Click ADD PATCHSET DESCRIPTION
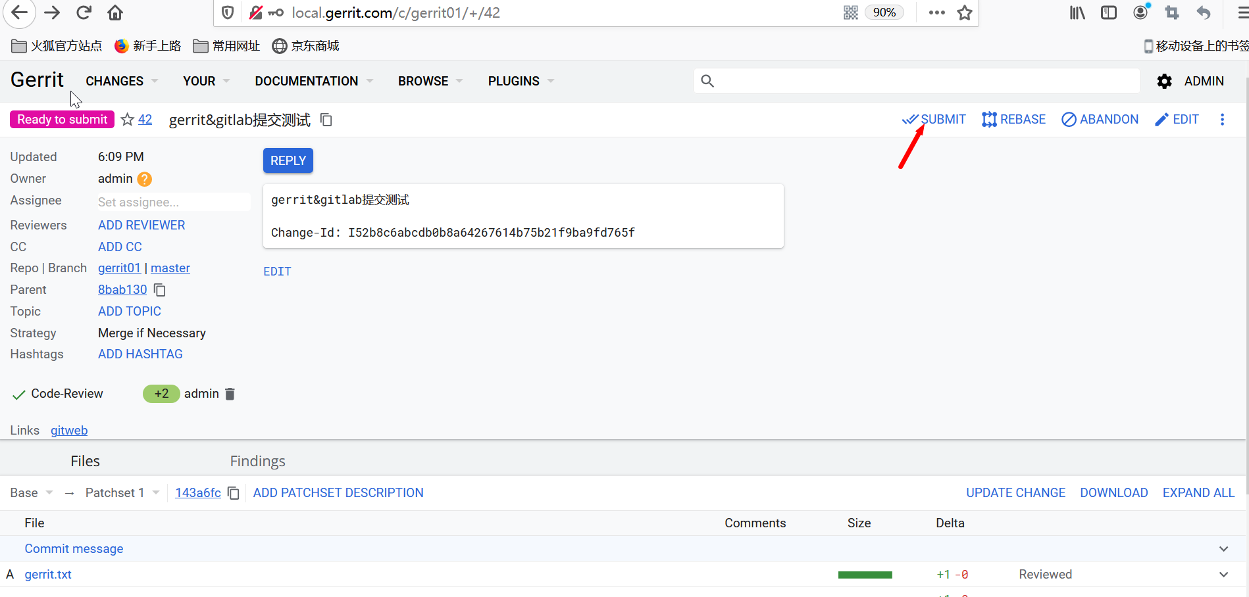 tap(338, 492)
